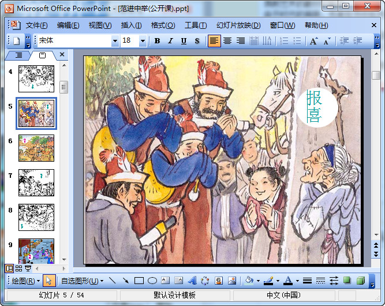Select slide 9 thumbnail
Image resolution: width=385 pixels, height=306 pixels.
click(x=36, y=251)
